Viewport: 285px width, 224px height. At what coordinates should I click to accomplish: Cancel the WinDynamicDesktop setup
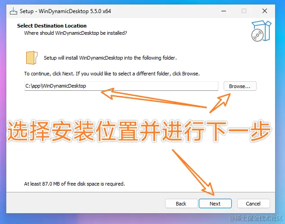pyautogui.click(x=253, y=203)
